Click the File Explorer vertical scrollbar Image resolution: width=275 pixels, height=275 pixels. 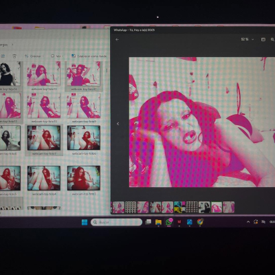coord(107,71)
